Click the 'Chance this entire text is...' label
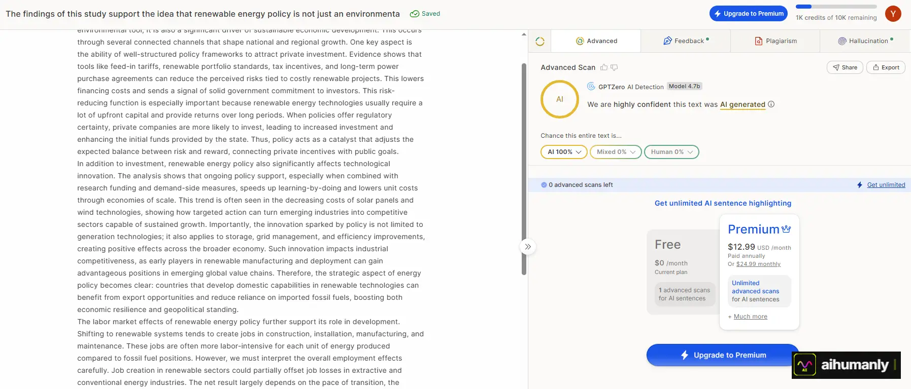Viewport: 911px width, 389px height. click(x=581, y=136)
